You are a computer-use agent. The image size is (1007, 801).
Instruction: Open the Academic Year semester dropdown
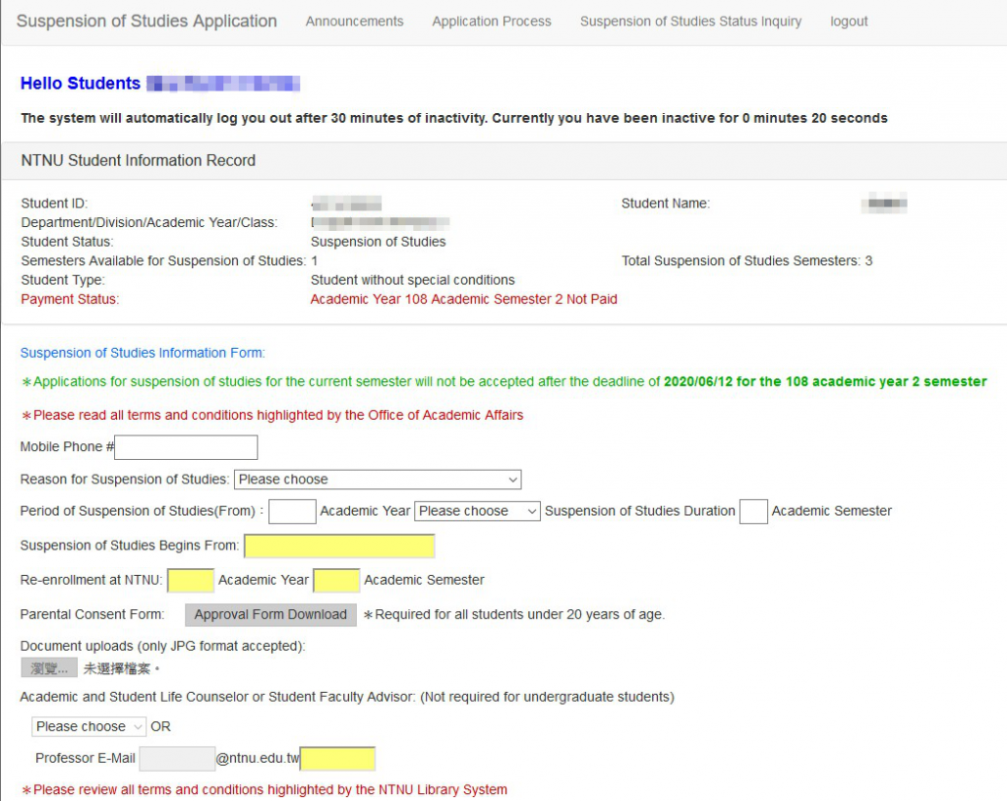pyautogui.click(x=477, y=511)
